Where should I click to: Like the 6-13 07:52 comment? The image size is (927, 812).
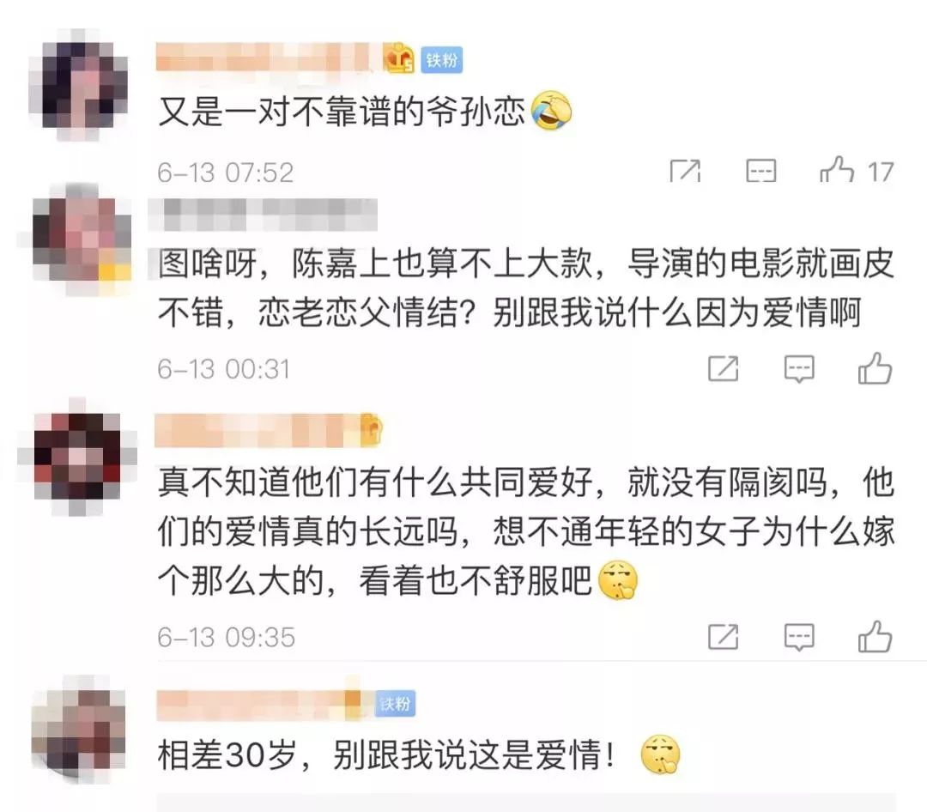coord(837,170)
